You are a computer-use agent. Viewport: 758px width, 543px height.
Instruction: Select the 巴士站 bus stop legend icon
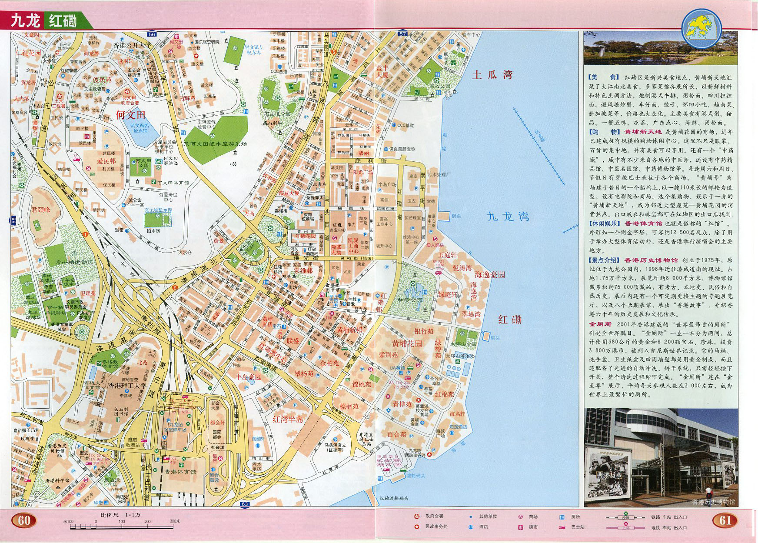[562, 527]
